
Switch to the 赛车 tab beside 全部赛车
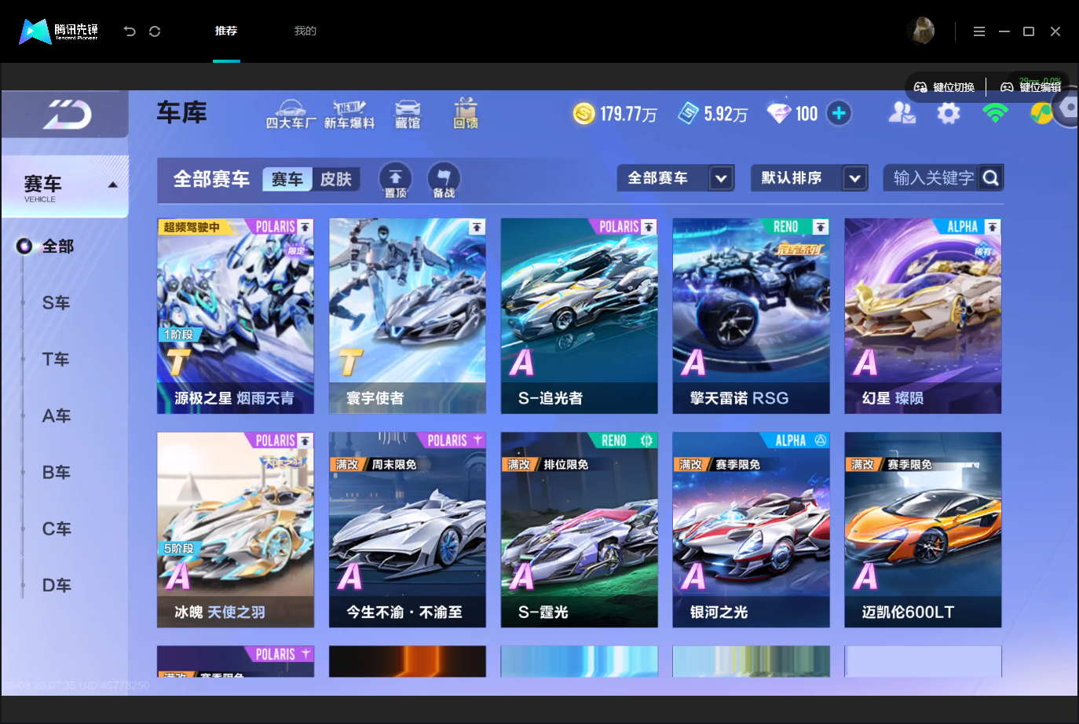[287, 180]
